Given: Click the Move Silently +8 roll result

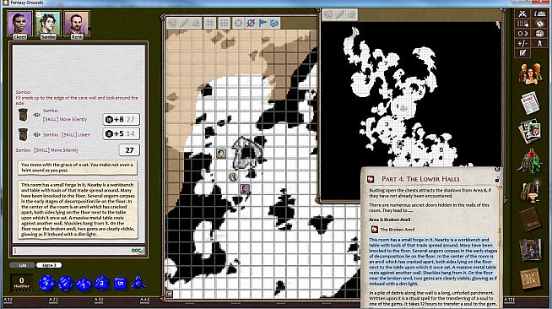Looking at the screenshot, I should point(121,119).
